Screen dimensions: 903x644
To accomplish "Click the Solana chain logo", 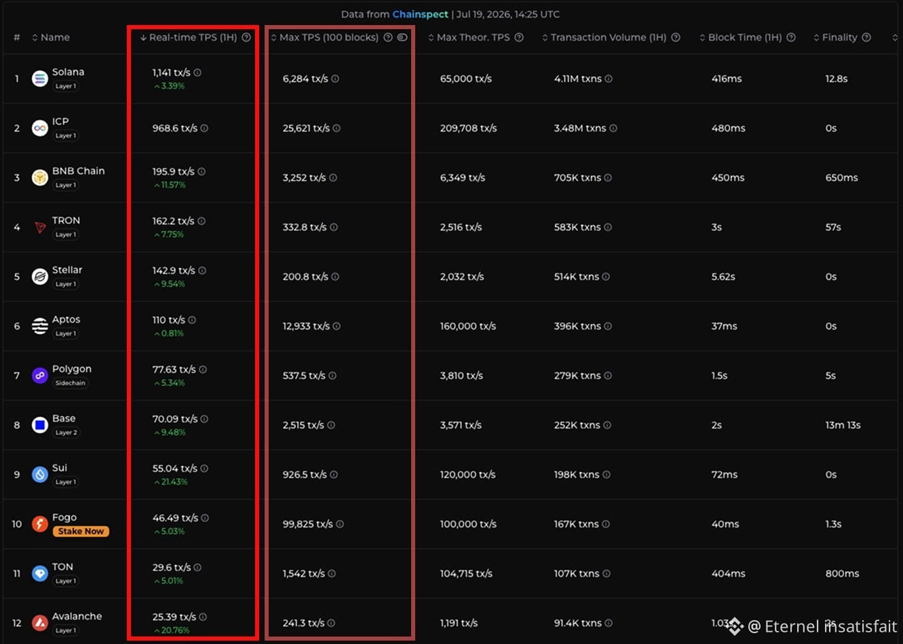I will (x=40, y=79).
